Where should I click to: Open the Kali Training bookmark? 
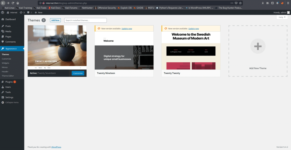click(x=24, y=8)
